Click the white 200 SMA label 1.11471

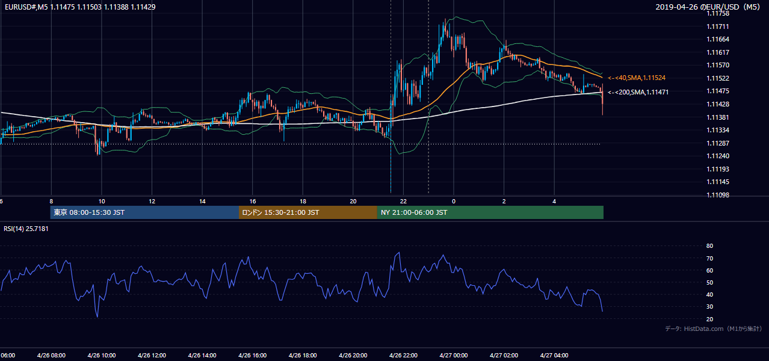click(638, 92)
